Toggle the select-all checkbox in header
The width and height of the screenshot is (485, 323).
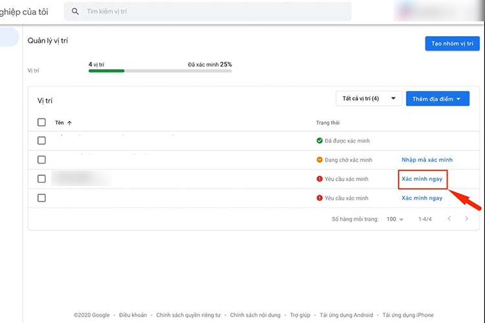coord(42,122)
